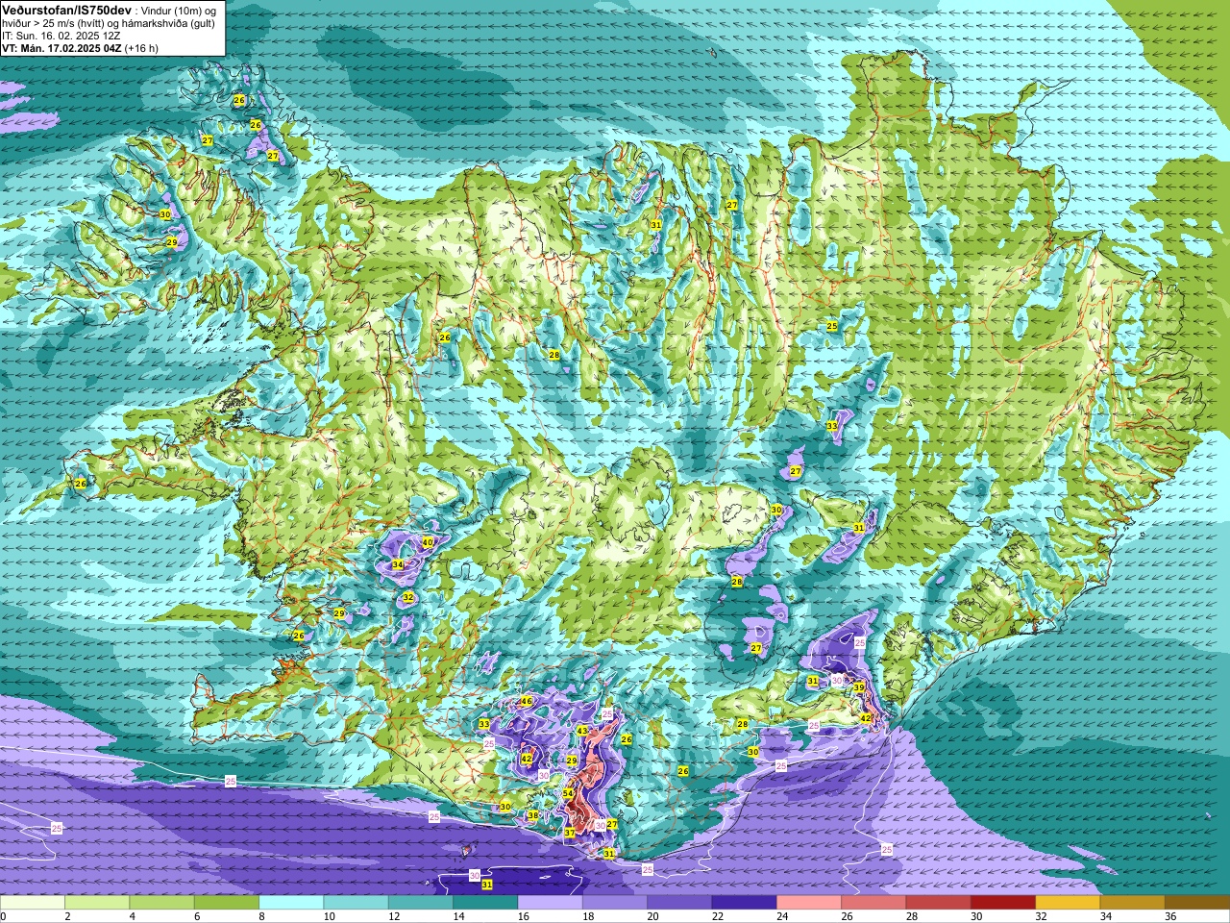Pick the green 4–6 legend swatch

(x=161, y=903)
